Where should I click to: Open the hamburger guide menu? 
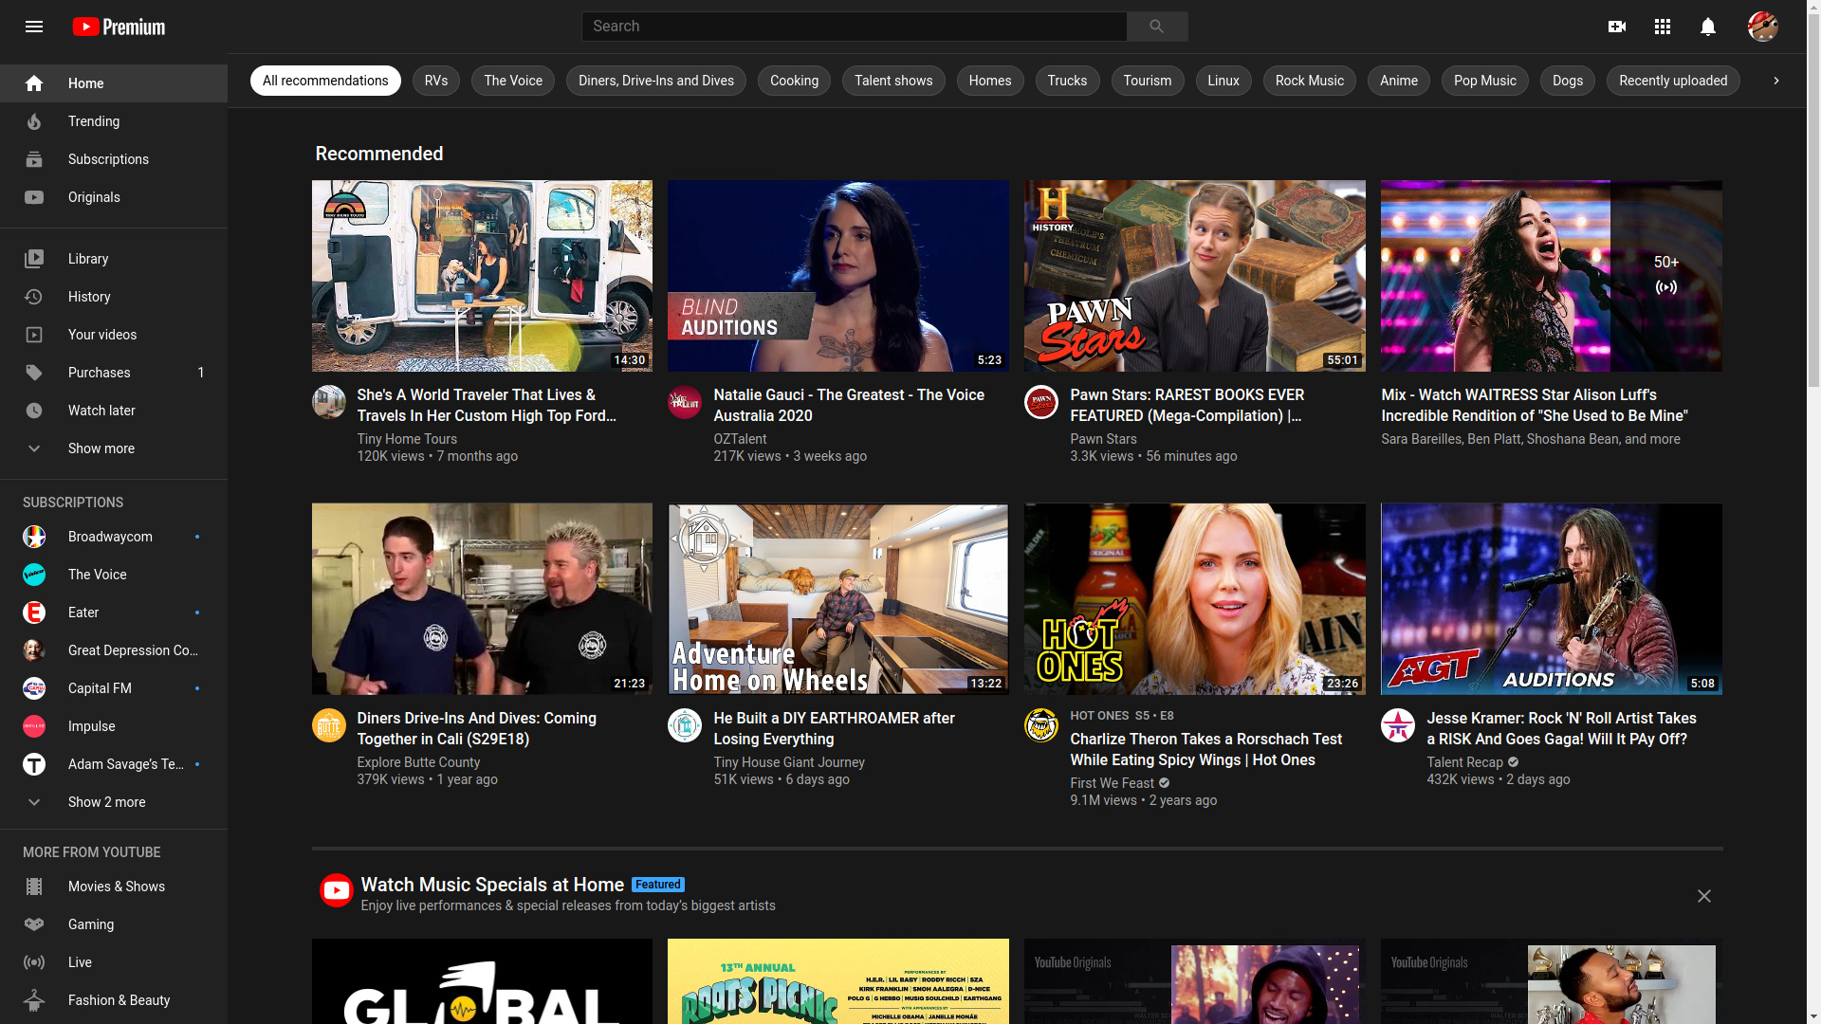tap(34, 27)
